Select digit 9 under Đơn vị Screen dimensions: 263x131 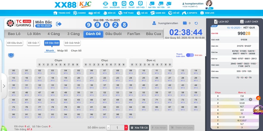pyautogui.click(x=170, y=65)
